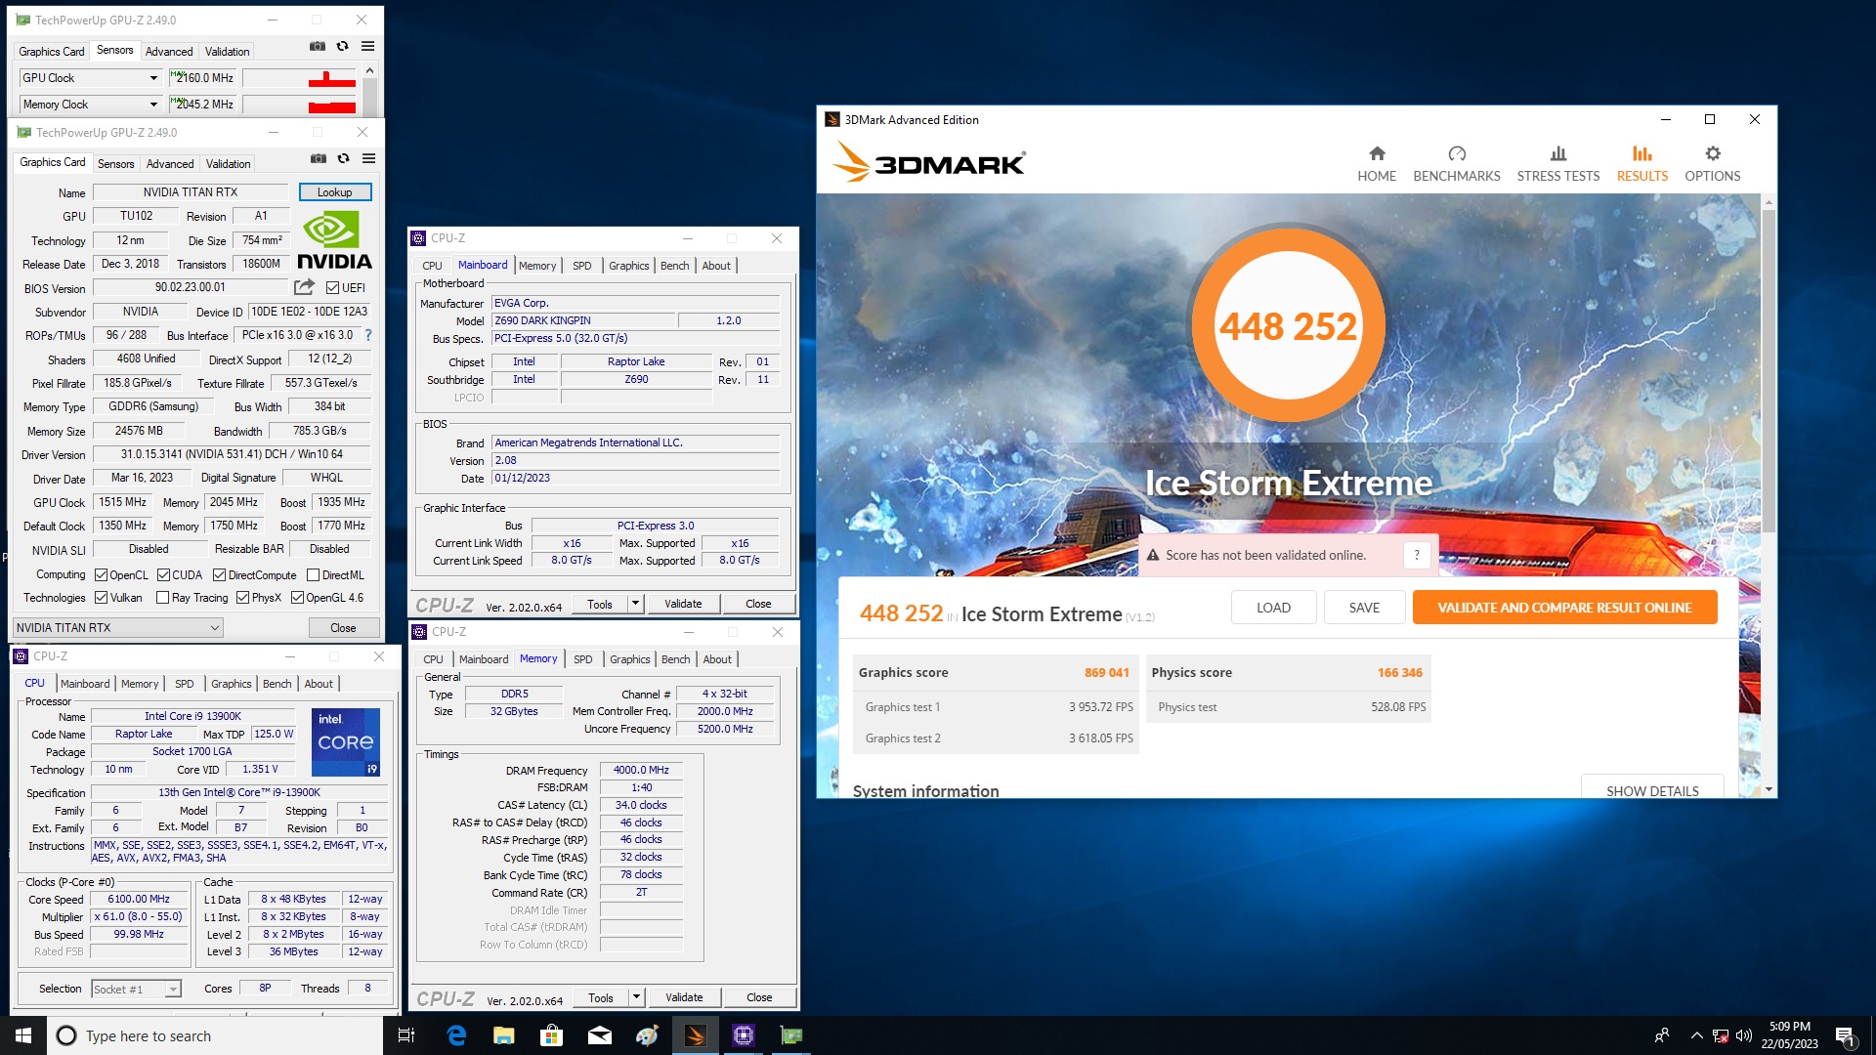Click Memory Clock sensor graph
This screenshot has width=1876, height=1055.
[300, 105]
